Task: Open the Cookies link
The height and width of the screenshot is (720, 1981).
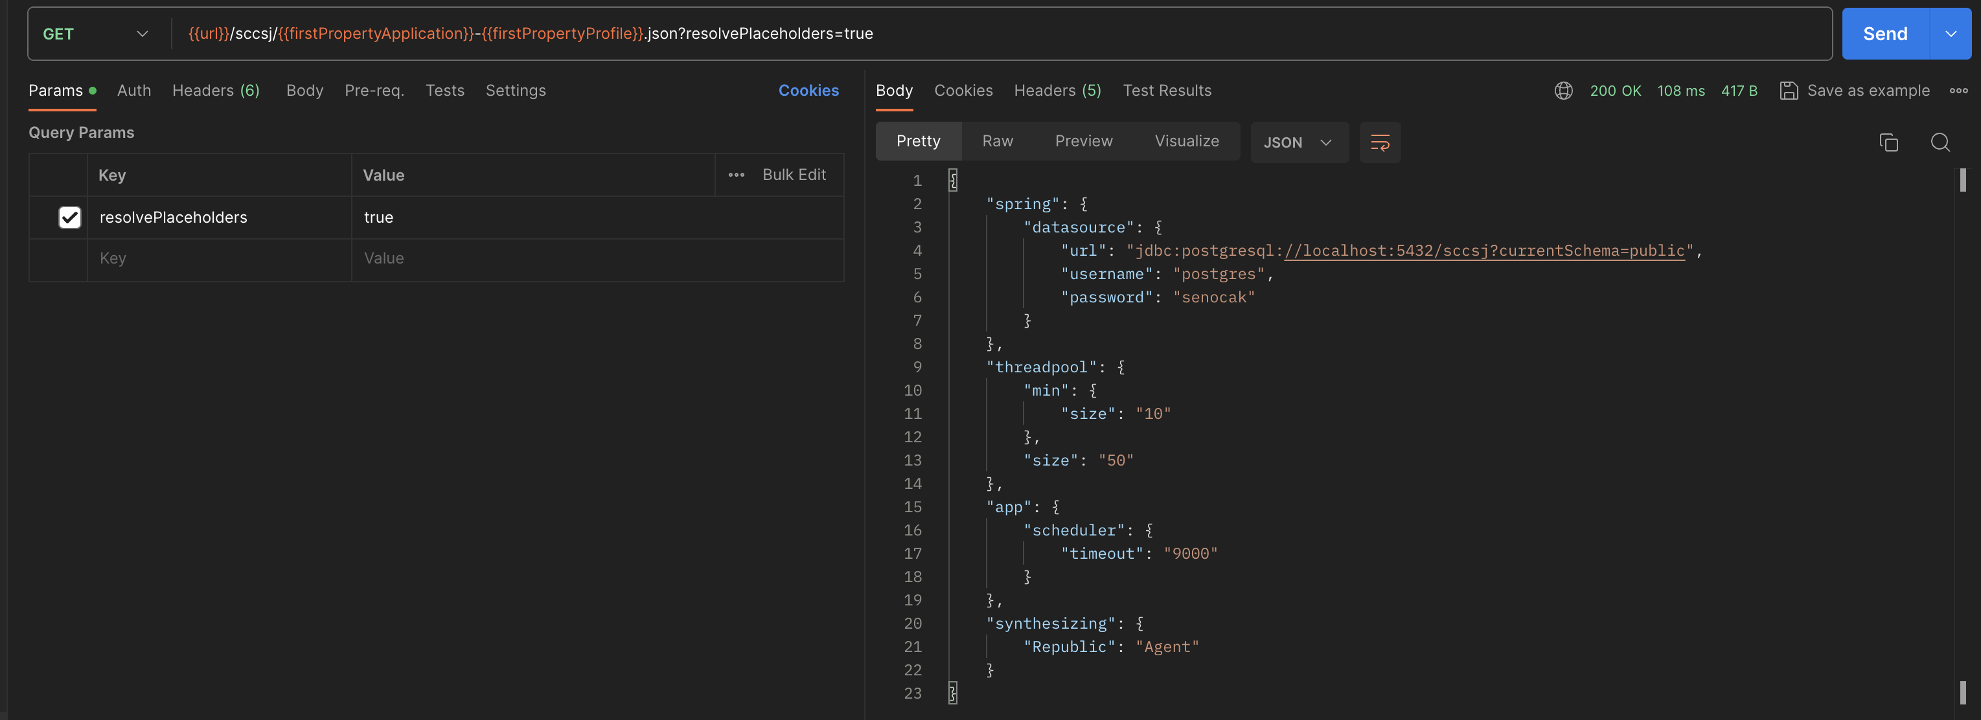Action: (x=807, y=91)
